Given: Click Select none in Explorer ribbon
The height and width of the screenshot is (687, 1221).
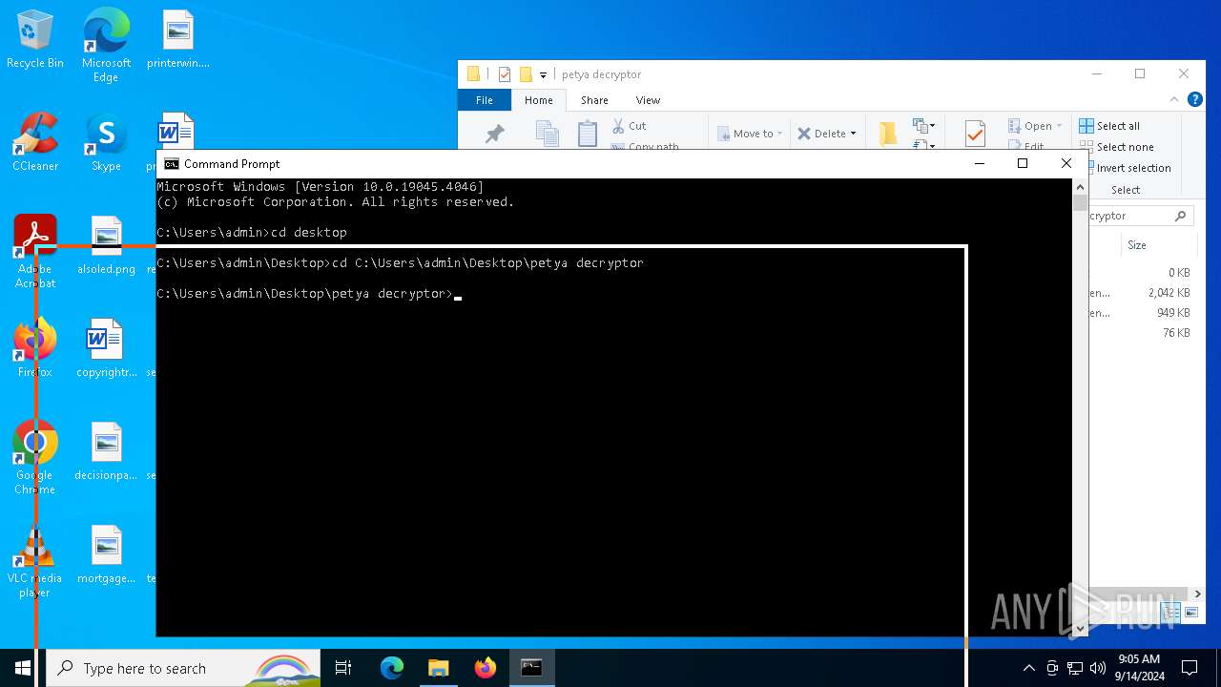Looking at the screenshot, I should [x=1116, y=147].
